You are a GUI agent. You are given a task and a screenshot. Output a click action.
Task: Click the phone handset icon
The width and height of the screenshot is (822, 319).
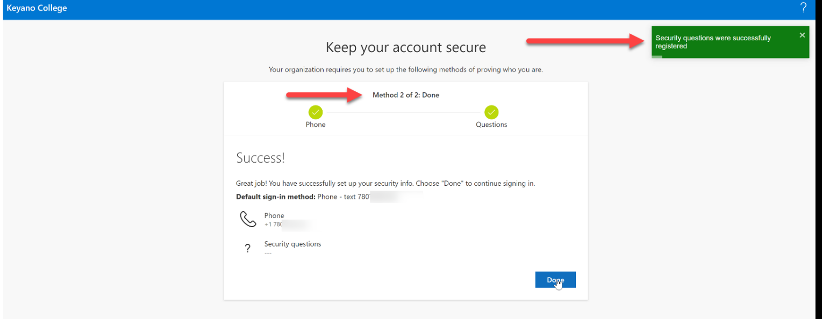(248, 219)
